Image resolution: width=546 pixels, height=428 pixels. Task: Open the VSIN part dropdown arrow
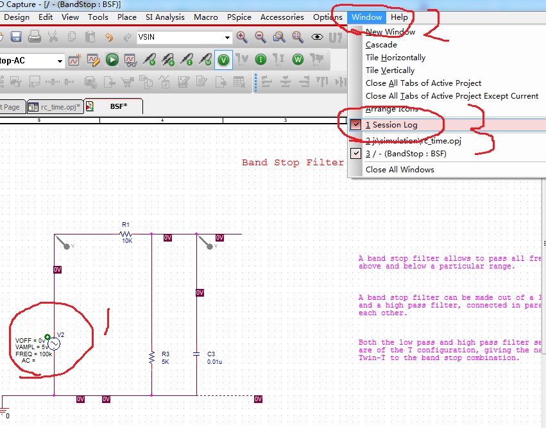[227, 37]
